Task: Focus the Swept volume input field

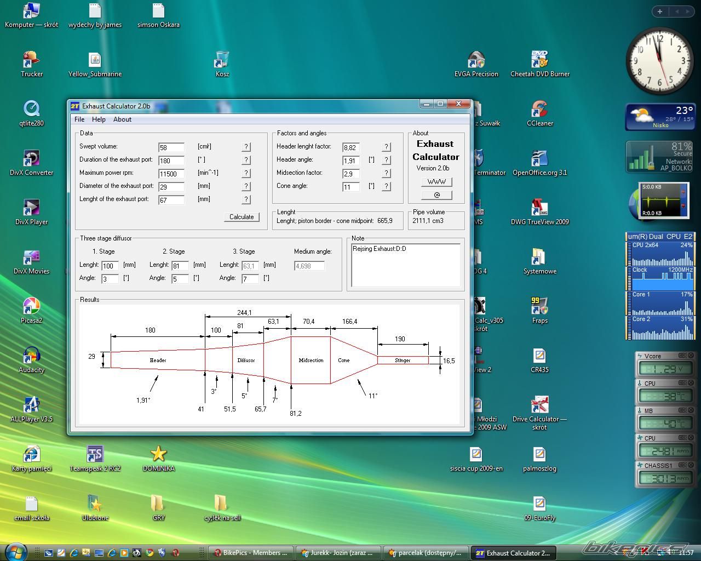Action: tap(171, 147)
